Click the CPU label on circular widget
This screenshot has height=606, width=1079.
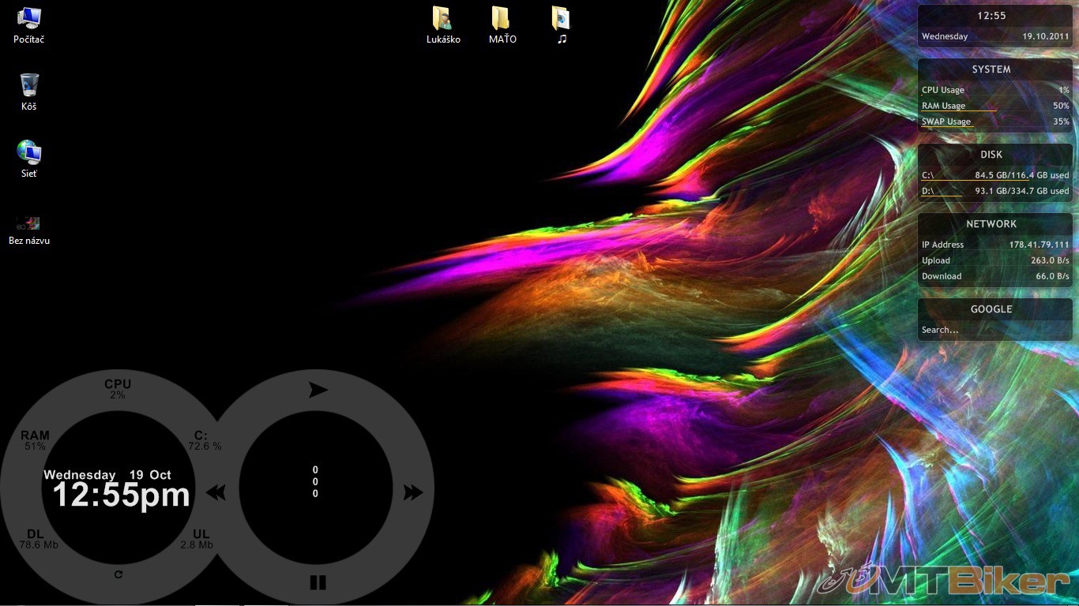click(118, 384)
